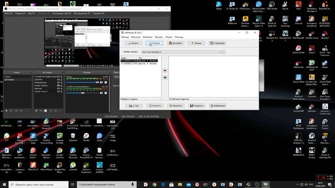Open Skype desktop shortcut
Image resolution: width=335 pixels, height=188 pixels.
(219, 5)
